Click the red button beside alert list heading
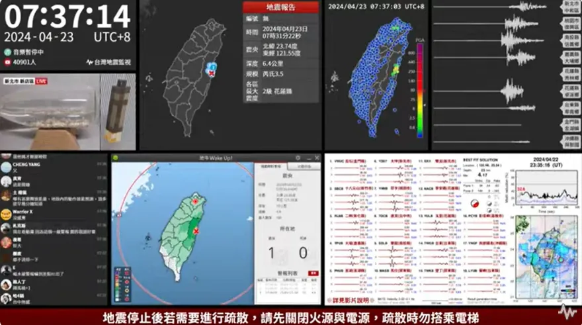This screenshot has height=325, width=582. pos(313,273)
